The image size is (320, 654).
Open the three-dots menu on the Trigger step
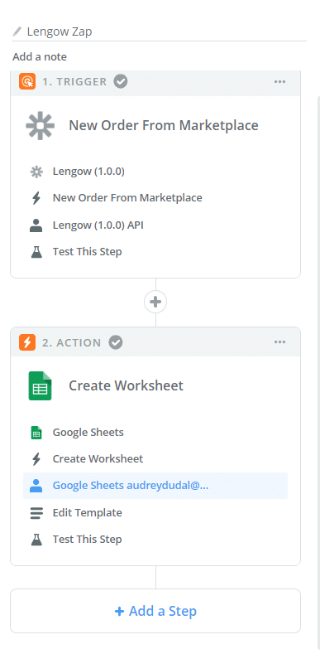pos(280,81)
